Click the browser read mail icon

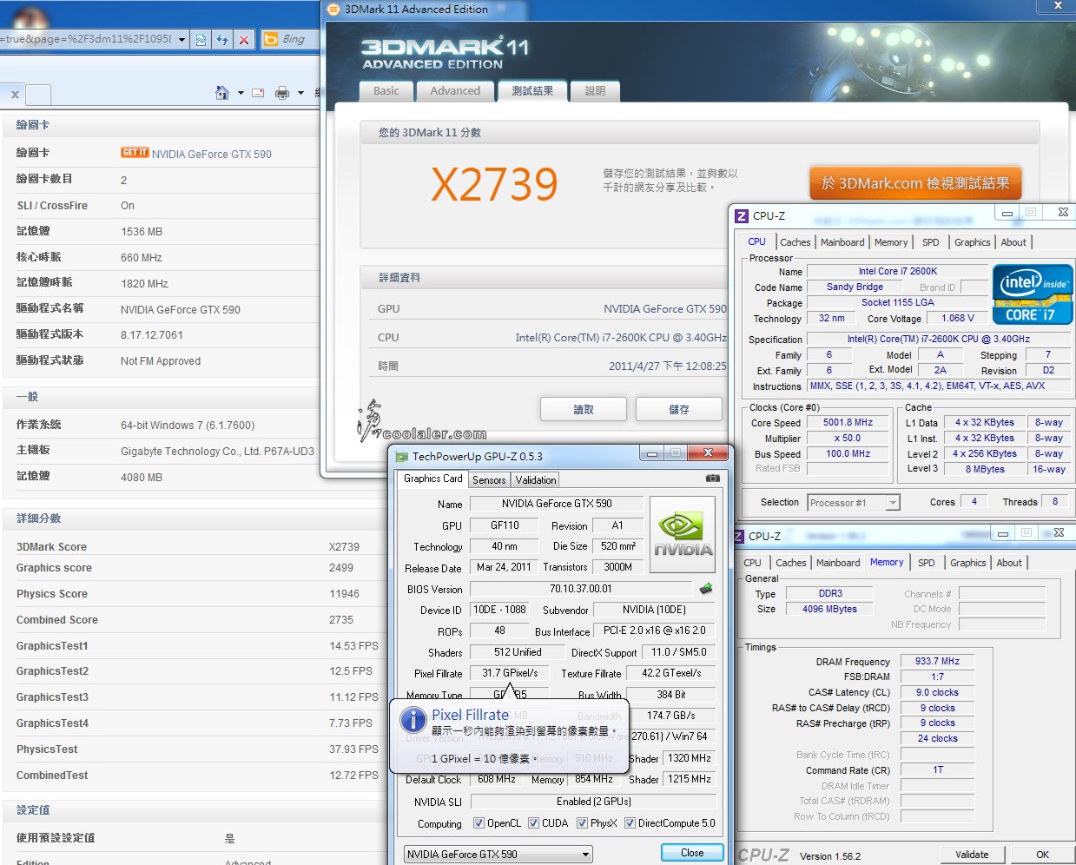[258, 93]
